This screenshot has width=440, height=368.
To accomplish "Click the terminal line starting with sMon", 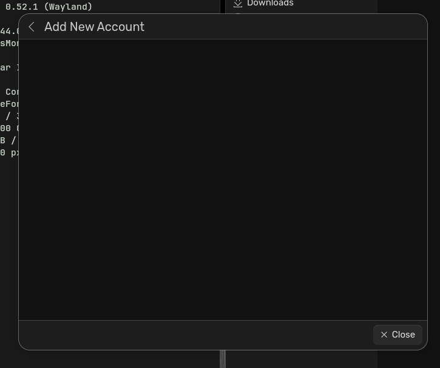I will (8, 43).
